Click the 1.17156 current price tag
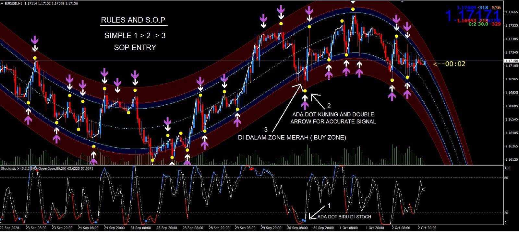Screen dimensions: 519x232 512,61
